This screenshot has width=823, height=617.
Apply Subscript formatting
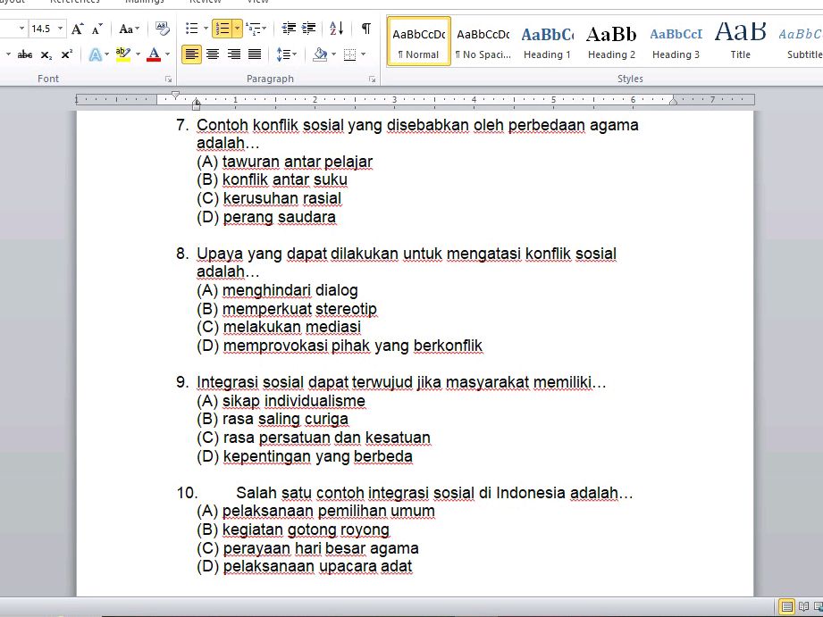pos(46,54)
